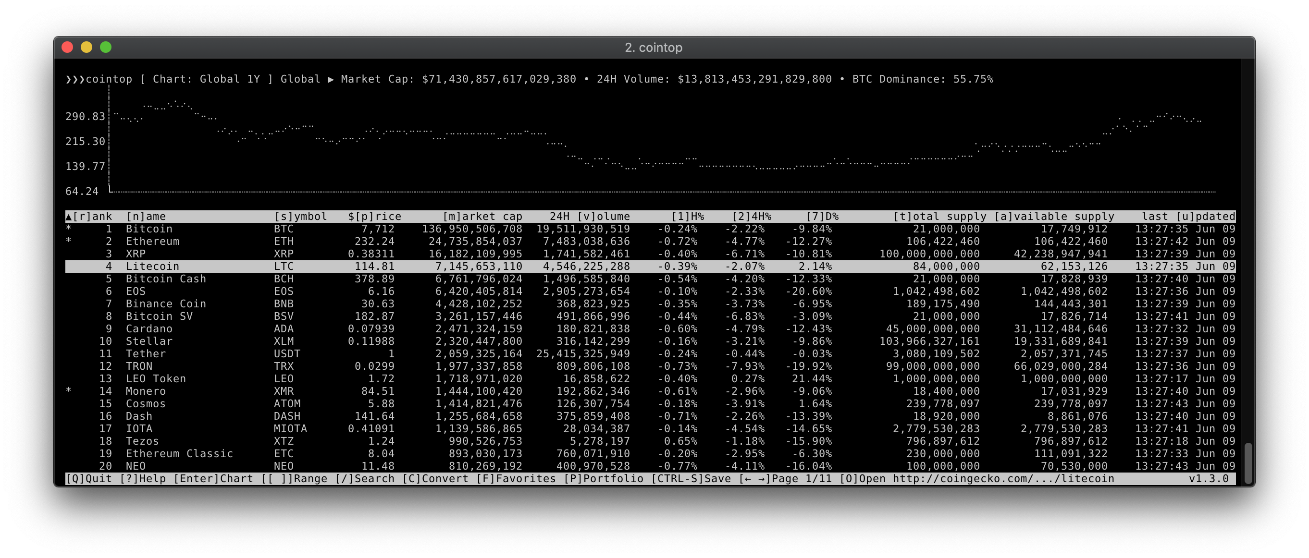Screen dimensions: 1309x558
Task: Sort by [t]otal supply column header
Action: (939, 217)
